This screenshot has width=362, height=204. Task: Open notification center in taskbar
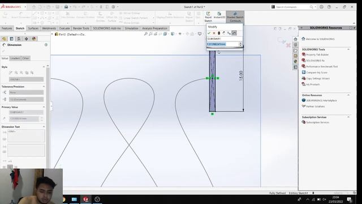coord(349,199)
